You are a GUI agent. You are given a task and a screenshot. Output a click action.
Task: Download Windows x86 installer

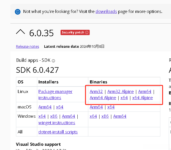point(54,116)
